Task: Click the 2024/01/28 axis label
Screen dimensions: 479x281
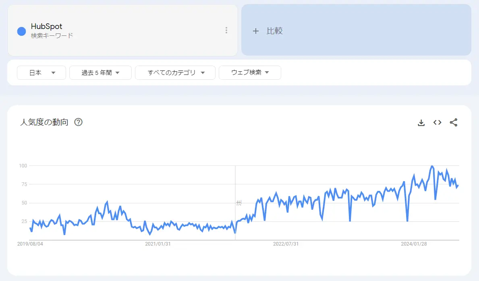Action: (x=414, y=244)
